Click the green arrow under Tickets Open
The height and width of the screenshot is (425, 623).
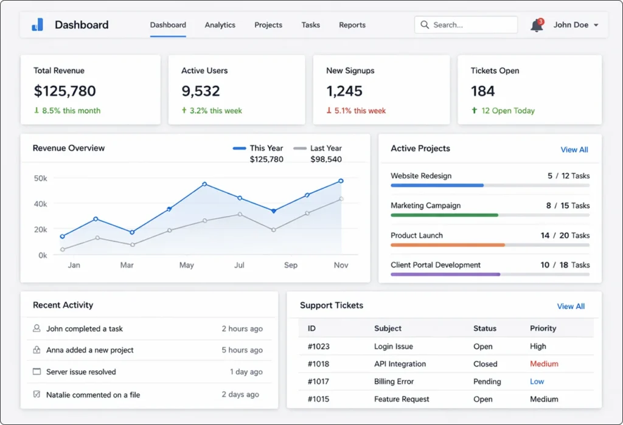(474, 111)
